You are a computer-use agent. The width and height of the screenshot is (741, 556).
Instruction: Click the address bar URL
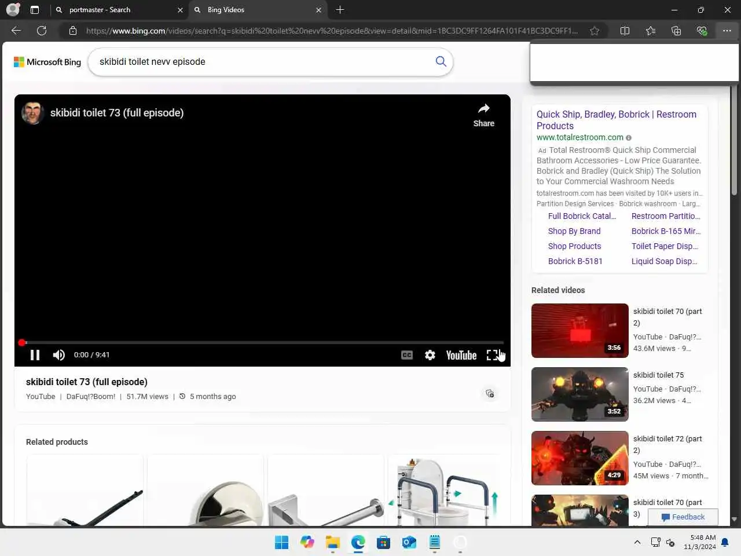(x=332, y=31)
